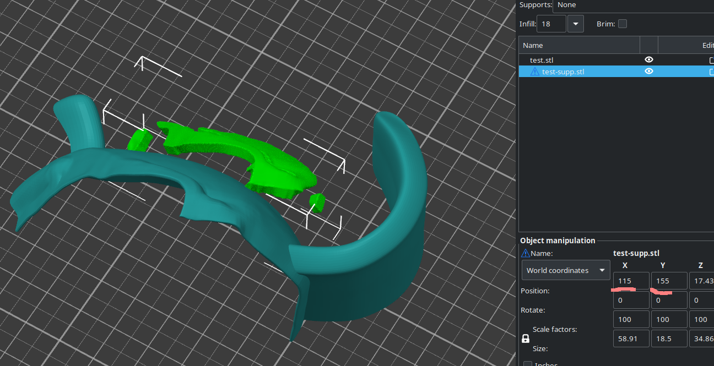Click the Z rotate field
714x366 pixels.
(x=701, y=300)
